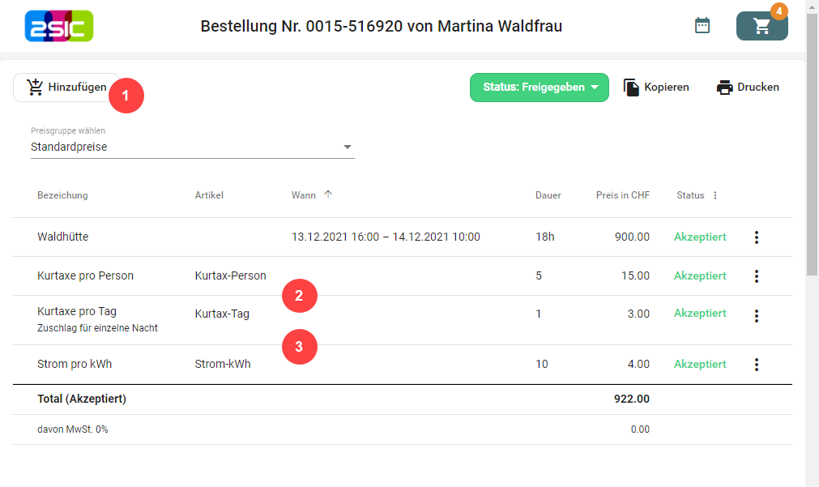This screenshot has height=487, width=819.
Task: Click the Hinzufügen add-to-cart button
Action: pos(66,88)
